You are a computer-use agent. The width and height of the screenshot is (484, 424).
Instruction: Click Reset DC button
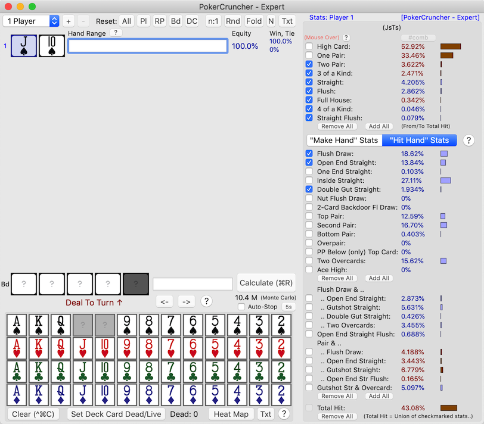[x=192, y=21]
